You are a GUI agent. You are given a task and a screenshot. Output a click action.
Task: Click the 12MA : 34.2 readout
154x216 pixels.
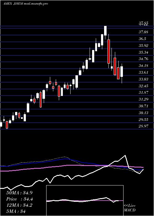pos(19,205)
